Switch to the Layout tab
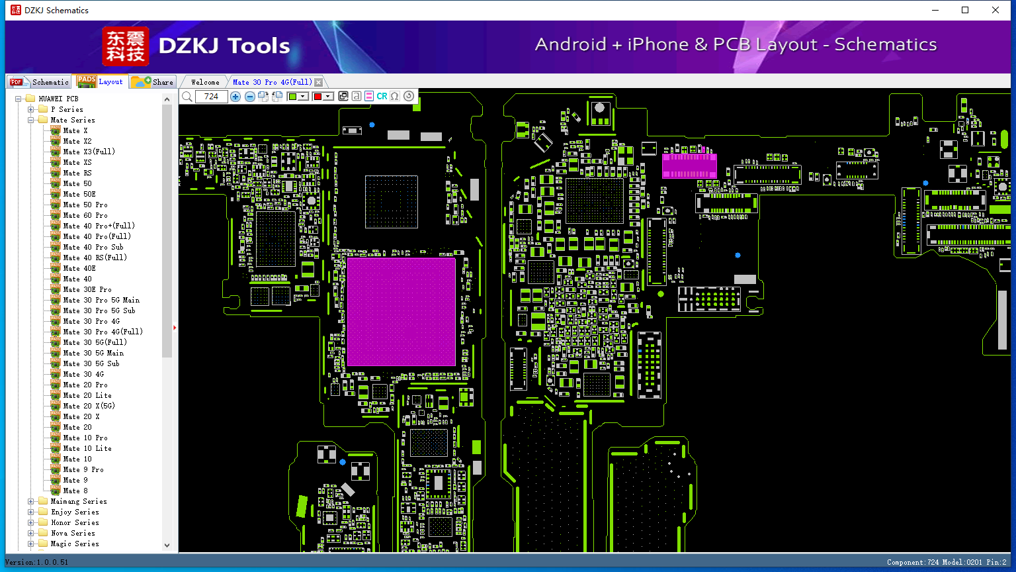 click(x=101, y=81)
